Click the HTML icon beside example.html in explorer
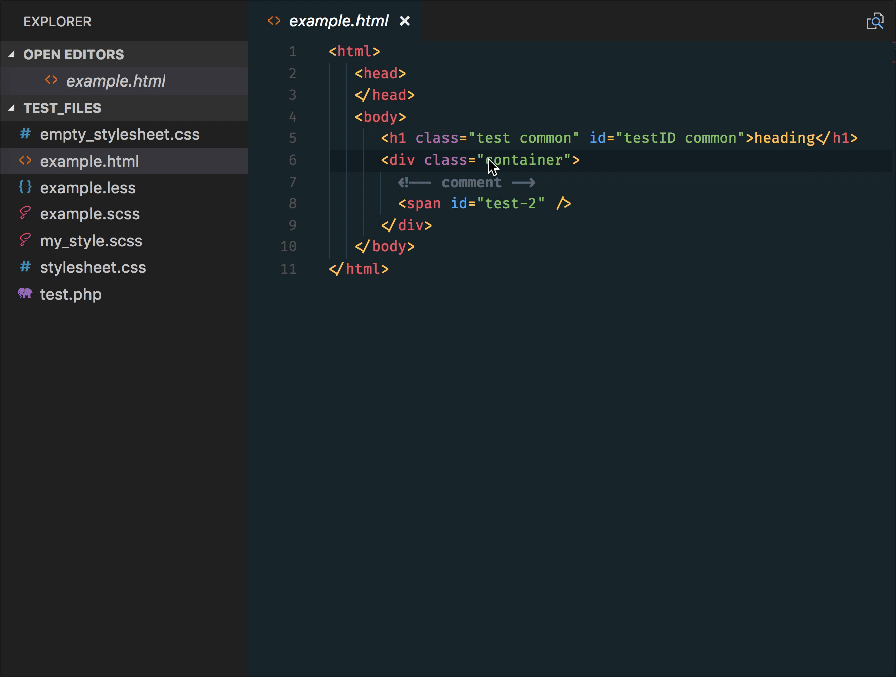This screenshot has width=896, height=677. click(25, 161)
